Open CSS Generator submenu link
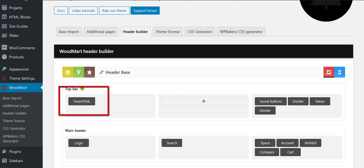The width and height of the screenshot is (364, 168). click(14, 128)
